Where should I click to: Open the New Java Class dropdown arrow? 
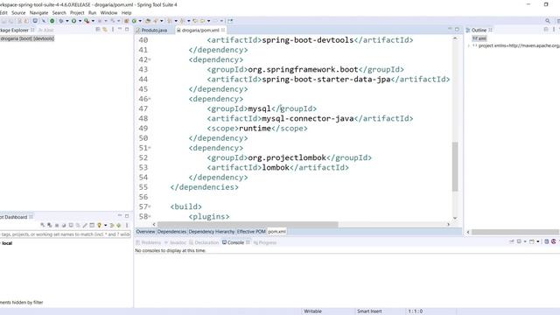point(140,21)
